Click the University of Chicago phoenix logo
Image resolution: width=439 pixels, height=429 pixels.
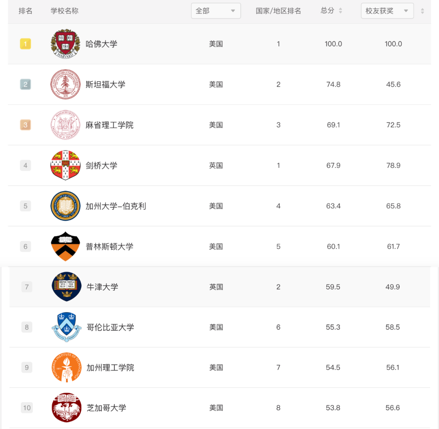[67, 408]
